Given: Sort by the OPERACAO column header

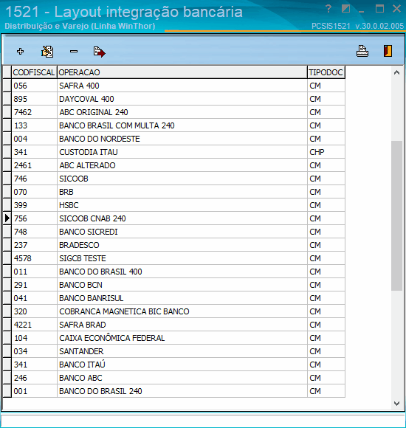Looking at the screenshot, I should click(x=182, y=72).
